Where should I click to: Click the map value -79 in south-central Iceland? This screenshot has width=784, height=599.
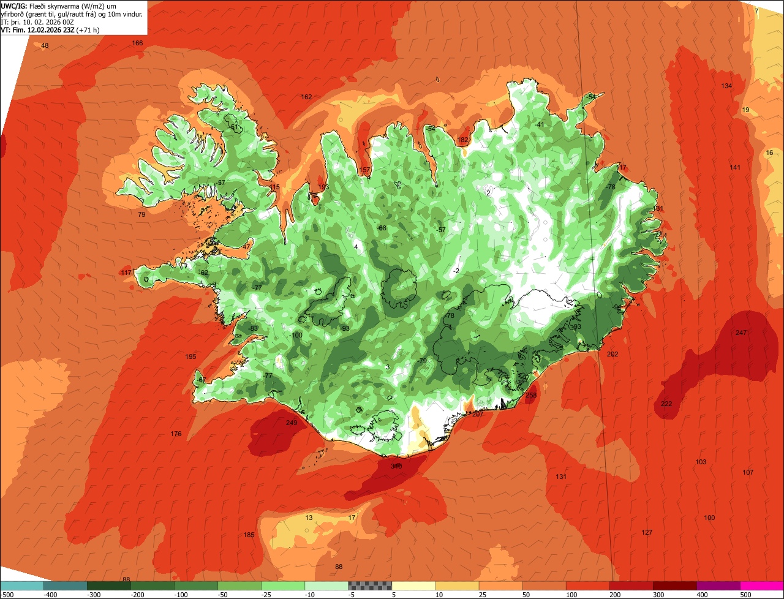pyautogui.click(x=421, y=361)
